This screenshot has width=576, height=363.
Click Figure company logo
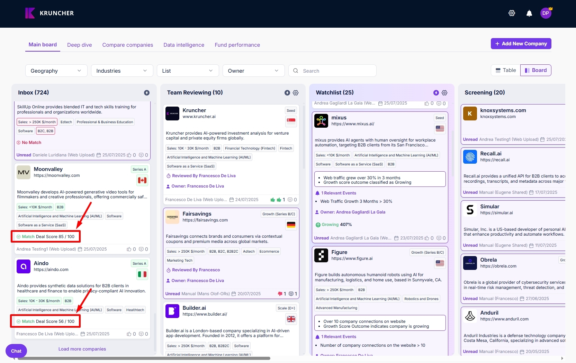pyautogui.click(x=321, y=256)
